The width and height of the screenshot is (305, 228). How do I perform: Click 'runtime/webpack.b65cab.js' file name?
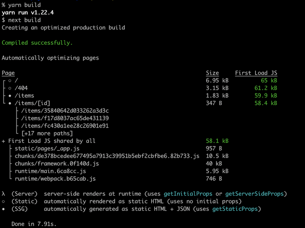coord(55,179)
